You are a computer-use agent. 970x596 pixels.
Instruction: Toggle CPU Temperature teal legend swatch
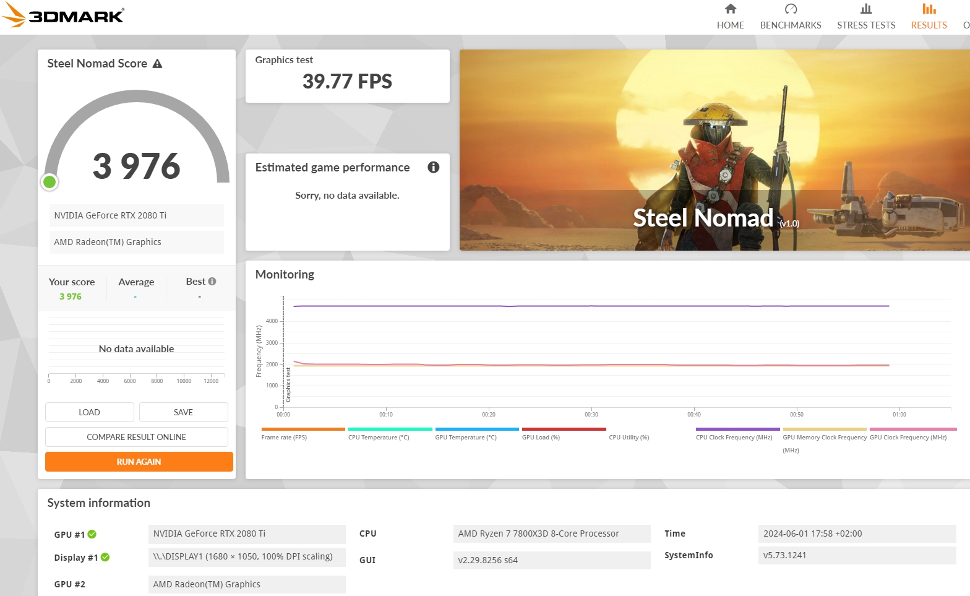coord(390,429)
